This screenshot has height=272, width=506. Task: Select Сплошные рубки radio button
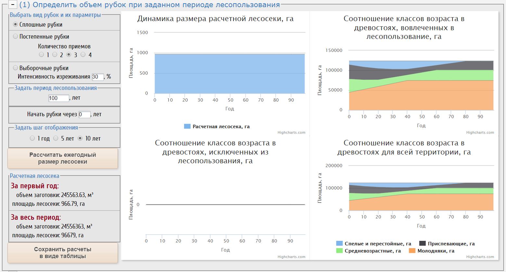pos(15,24)
